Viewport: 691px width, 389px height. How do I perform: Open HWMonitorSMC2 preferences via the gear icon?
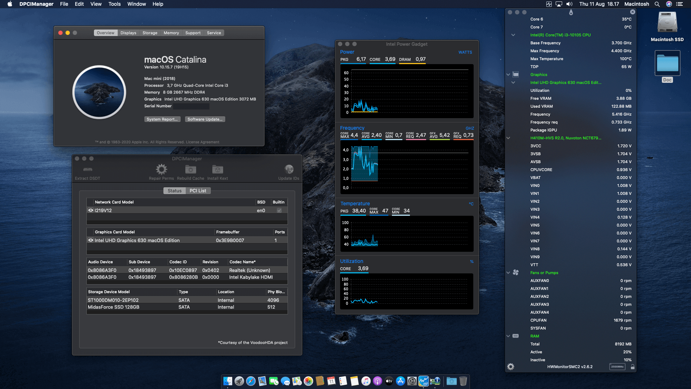pos(510,366)
